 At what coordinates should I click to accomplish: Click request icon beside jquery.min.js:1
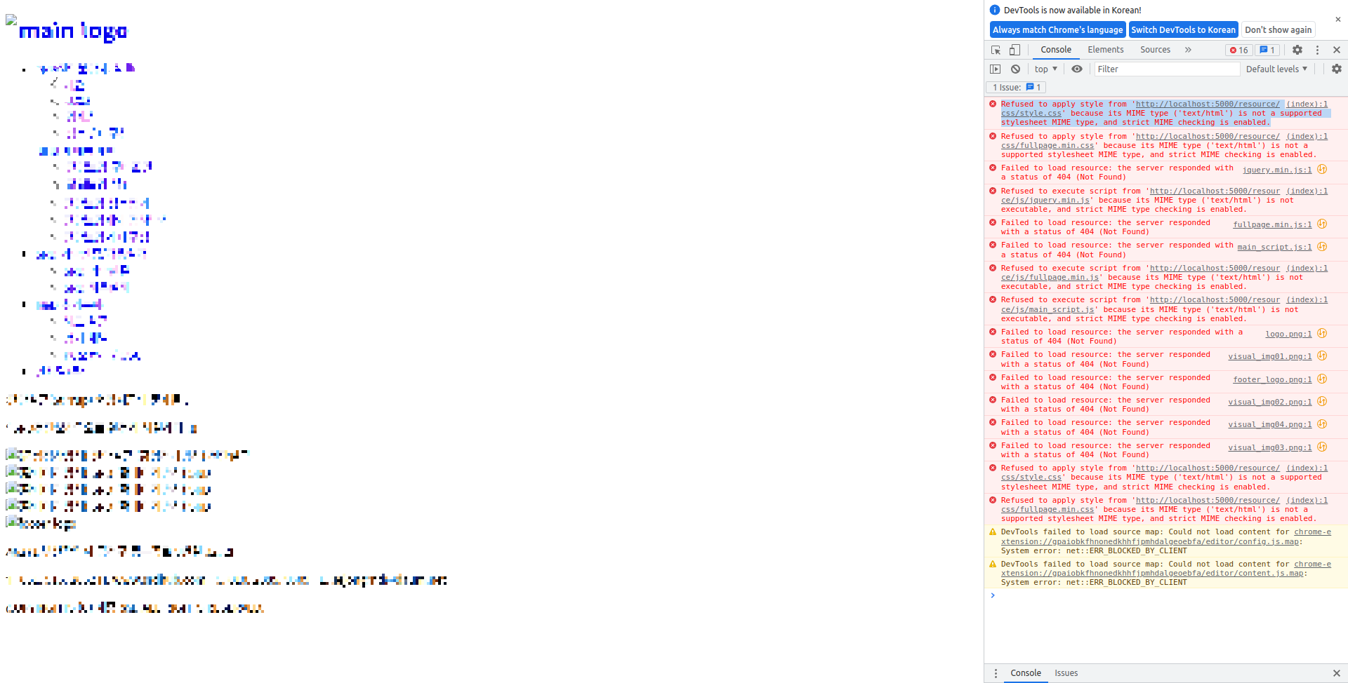(1322, 169)
